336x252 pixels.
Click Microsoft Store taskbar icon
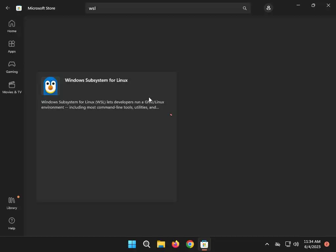click(x=204, y=244)
